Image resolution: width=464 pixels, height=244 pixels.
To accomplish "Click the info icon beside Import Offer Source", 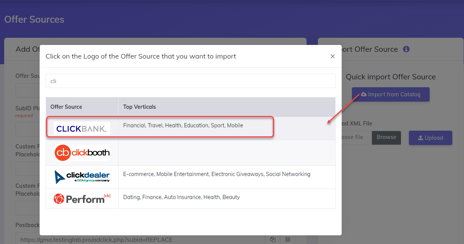I will click(406, 49).
